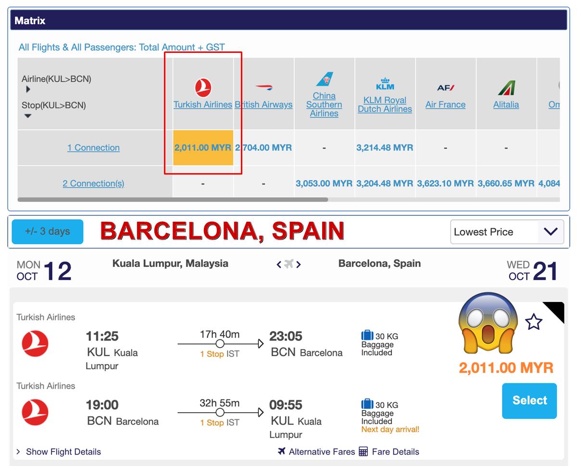The width and height of the screenshot is (577, 466).
Task: Select the 3,660.65 MYR Alitalia fare
Action: click(506, 183)
